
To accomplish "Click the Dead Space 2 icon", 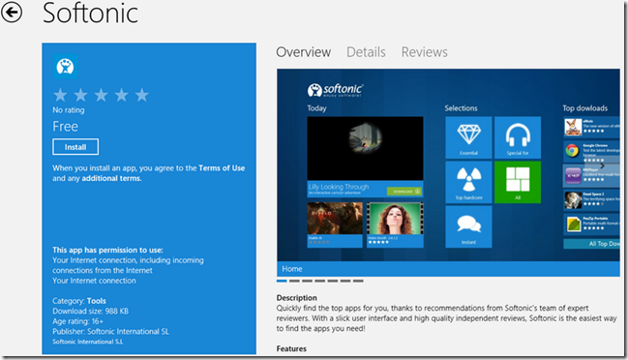I will pos(573,199).
